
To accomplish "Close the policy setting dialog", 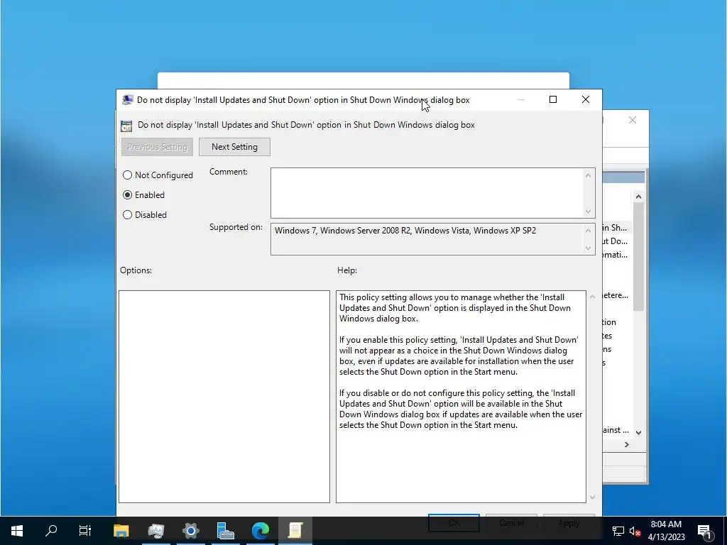I will (586, 99).
